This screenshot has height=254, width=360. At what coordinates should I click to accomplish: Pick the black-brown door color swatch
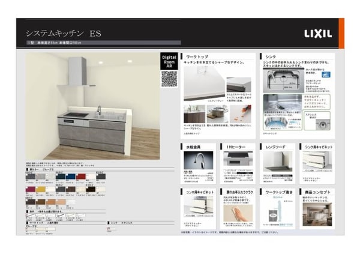point(91,189)
